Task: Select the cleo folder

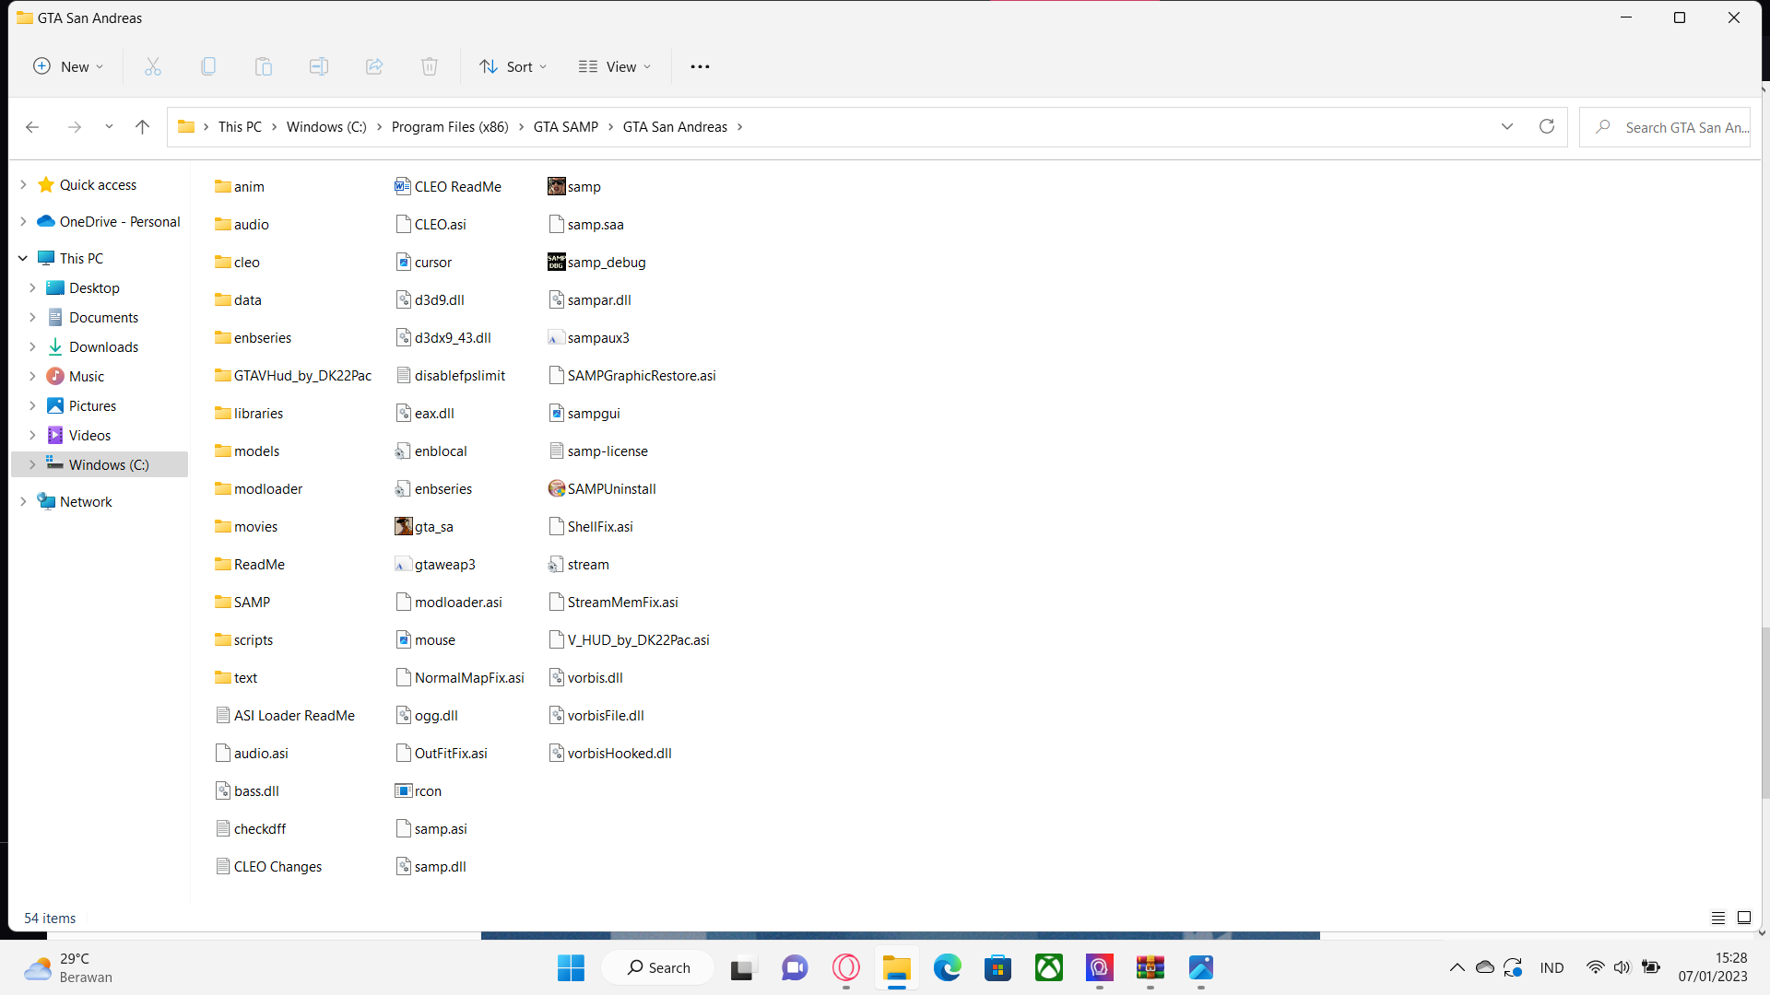Action: (x=238, y=262)
